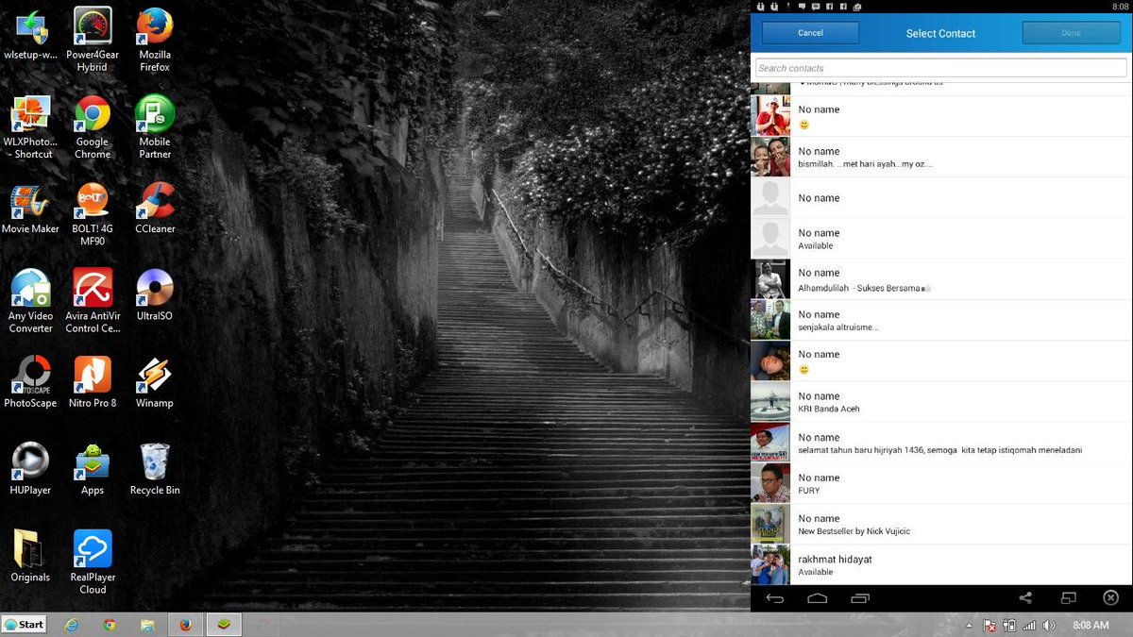Open the wlsetup-w... installer desktop icon
This screenshot has height=637, width=1133.
point(30,33)
